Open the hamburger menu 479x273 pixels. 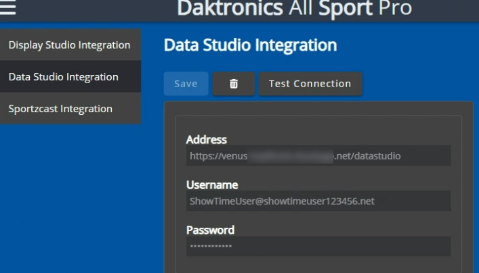(x=9, y=8)
